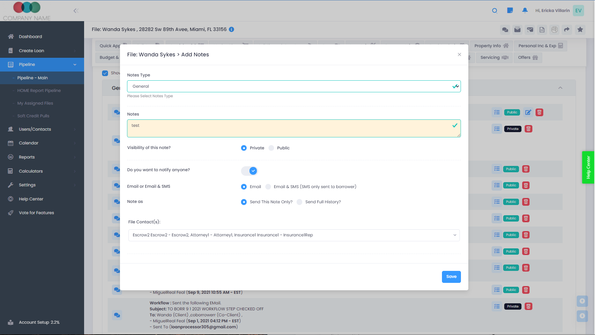Collapse the sidebar with double-chevron icon
The width and height of the screenshot is (595, 335).
pos(76,11)
